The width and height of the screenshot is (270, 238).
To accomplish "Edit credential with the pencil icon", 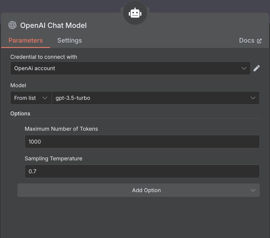I will tap(256, 68).
